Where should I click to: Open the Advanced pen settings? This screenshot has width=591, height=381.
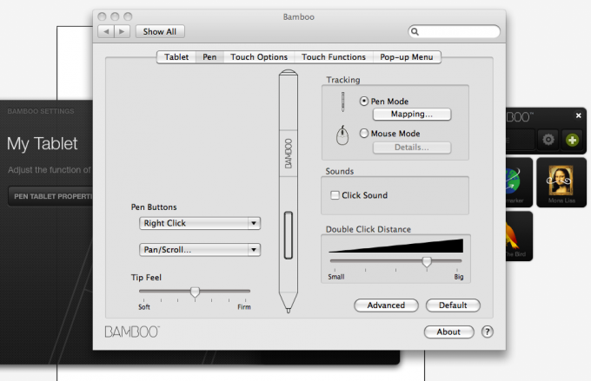[386, 305]
